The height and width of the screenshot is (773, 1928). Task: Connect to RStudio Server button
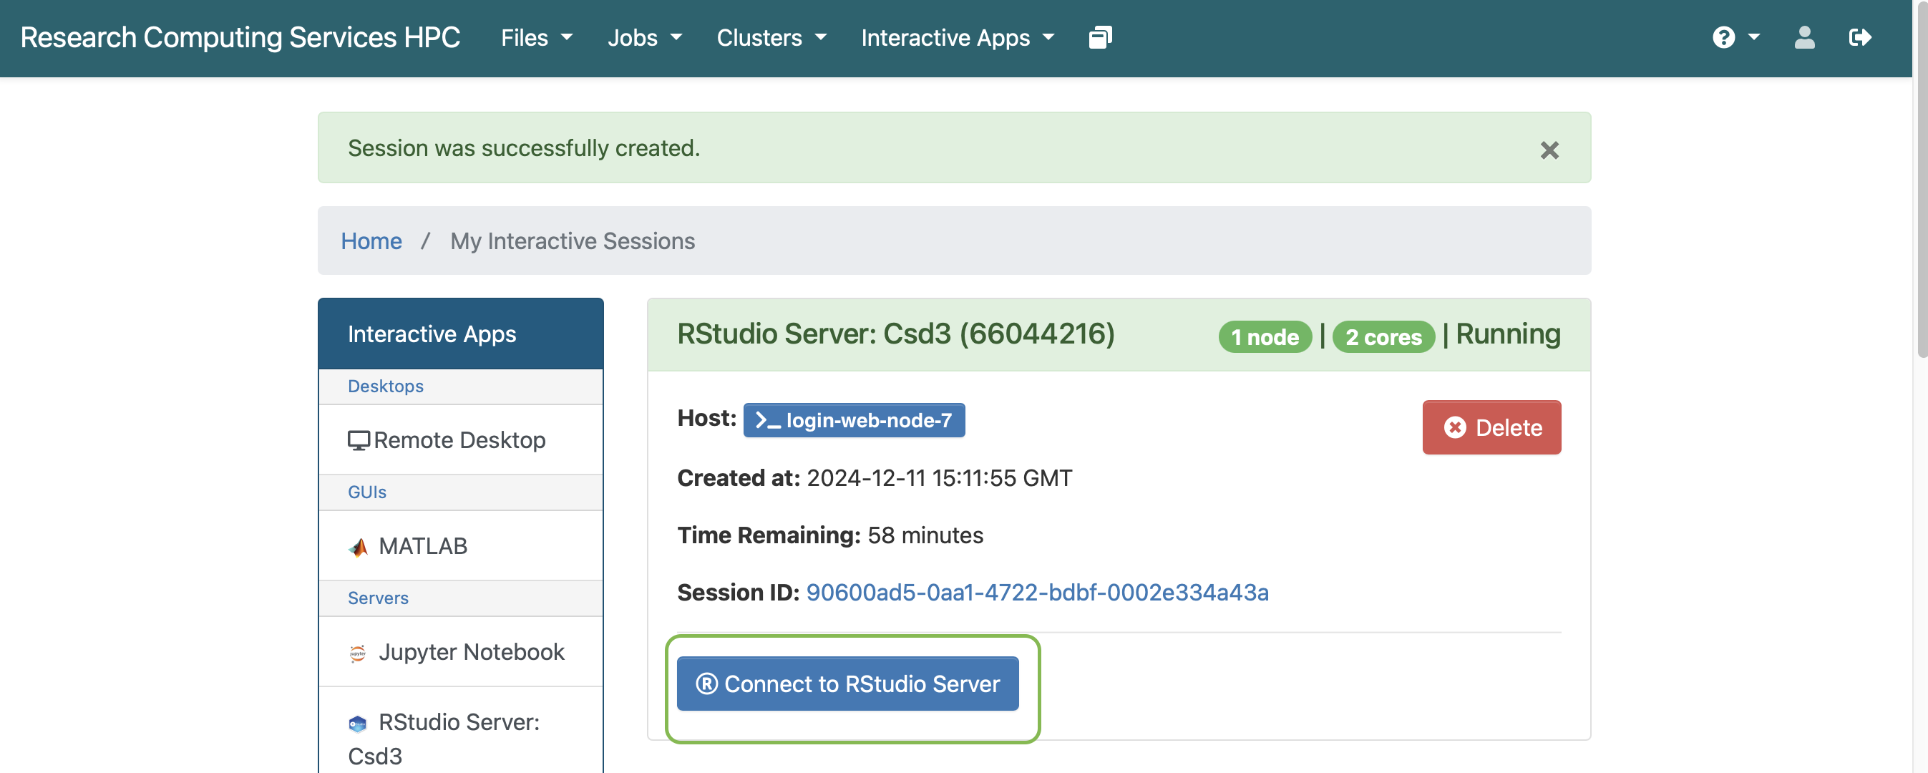coord(848,682)
